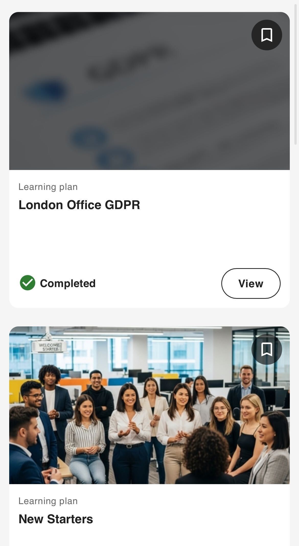Click Learning plan label above London Office GDPR
The width and height of the screenshot is (299, 546).
tap(48, 187)
